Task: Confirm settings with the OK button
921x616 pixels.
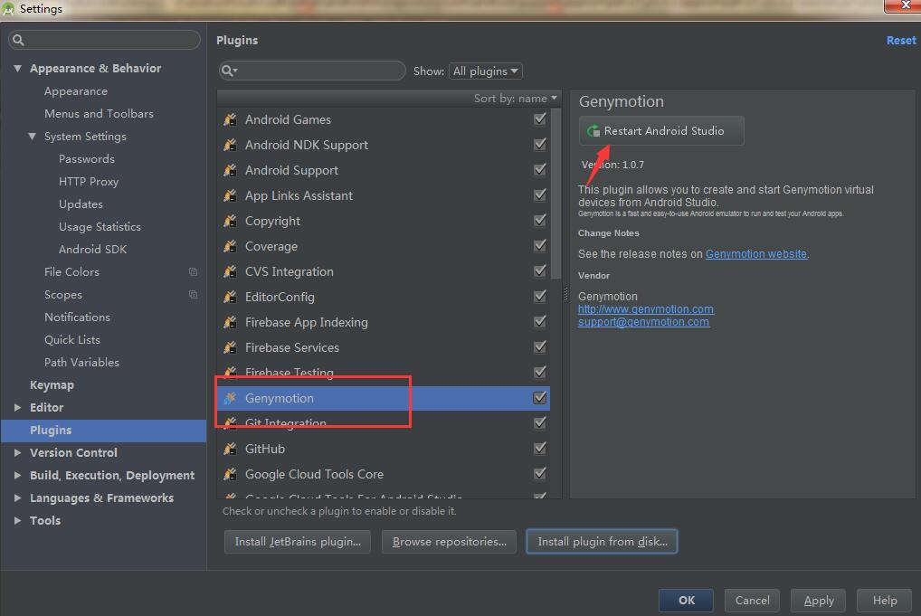Action: point(686,600)
